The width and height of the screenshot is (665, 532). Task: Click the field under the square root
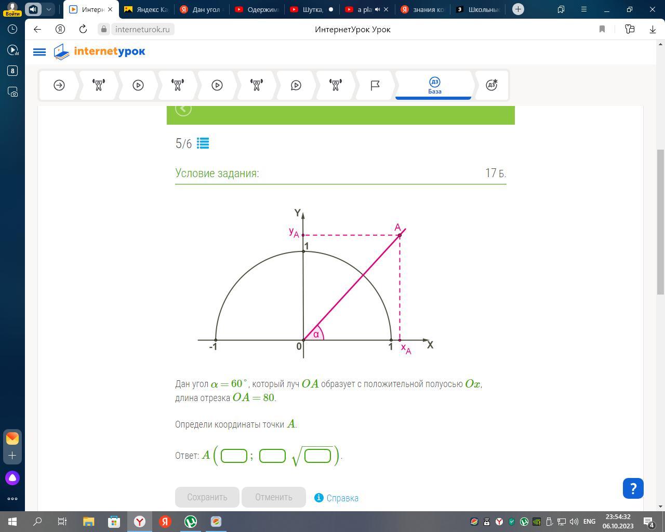tap(318, 456)
